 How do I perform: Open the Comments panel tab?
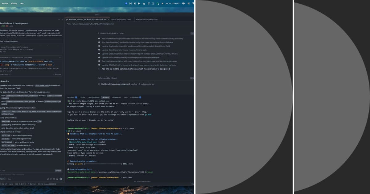pos(135,97)
